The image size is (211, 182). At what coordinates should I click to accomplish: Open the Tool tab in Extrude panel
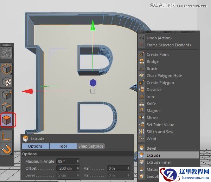[63, 146]
